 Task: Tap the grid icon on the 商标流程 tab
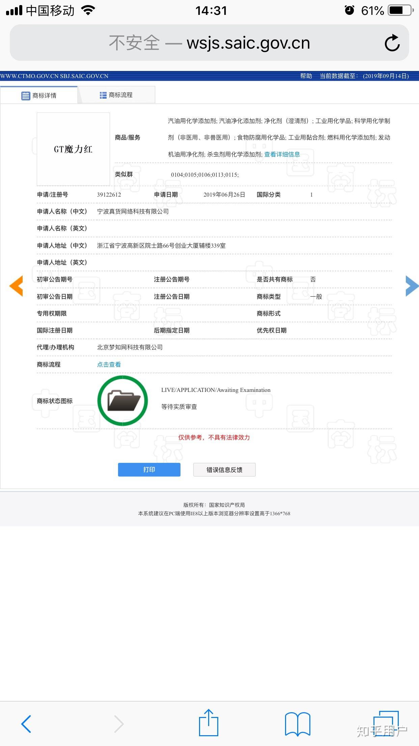point(103,95)
